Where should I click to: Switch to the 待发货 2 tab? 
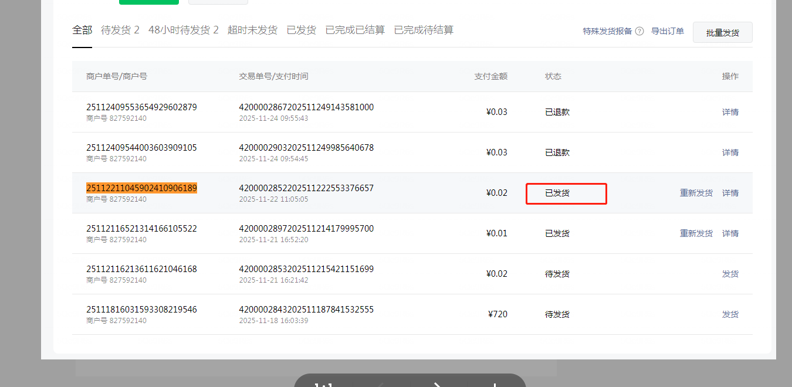(120, 30)
